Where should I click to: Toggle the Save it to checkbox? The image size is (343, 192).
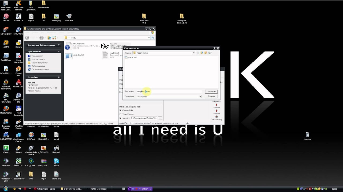(120, 118)
